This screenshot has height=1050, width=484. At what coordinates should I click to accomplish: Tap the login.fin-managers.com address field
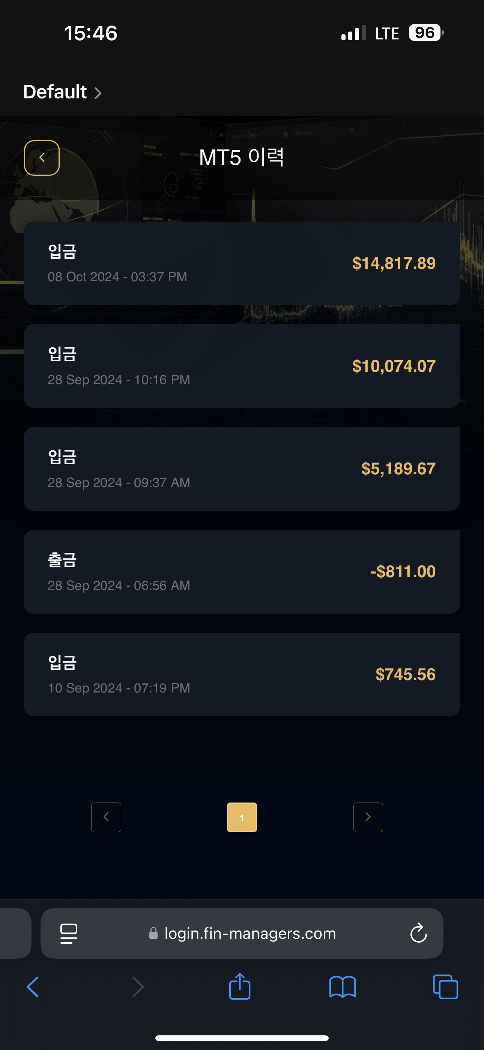(x=250, y=934)
